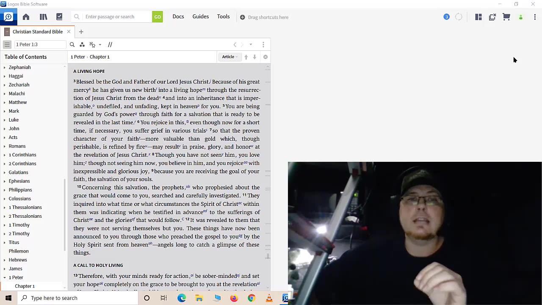Click the green GO button
The image size is (542, 305).
tap(158, 17)
